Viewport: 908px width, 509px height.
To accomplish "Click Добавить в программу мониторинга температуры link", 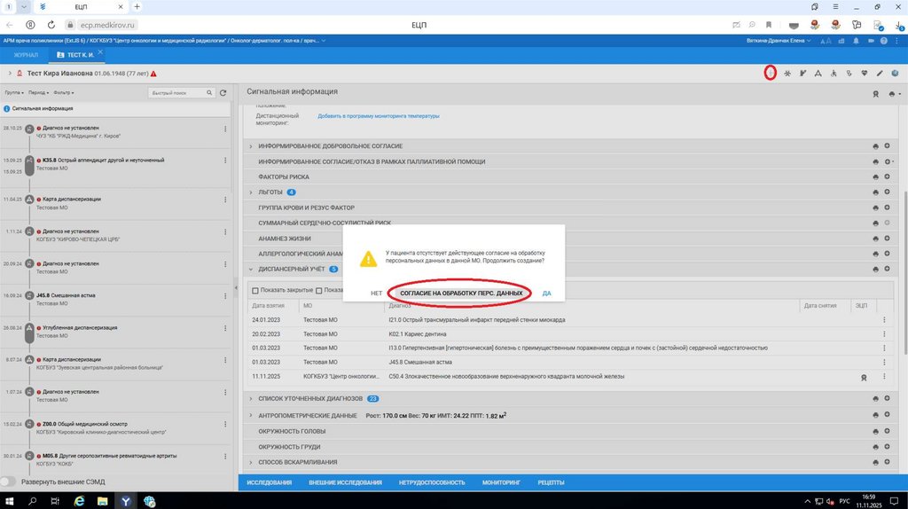I will pos(378,116).
